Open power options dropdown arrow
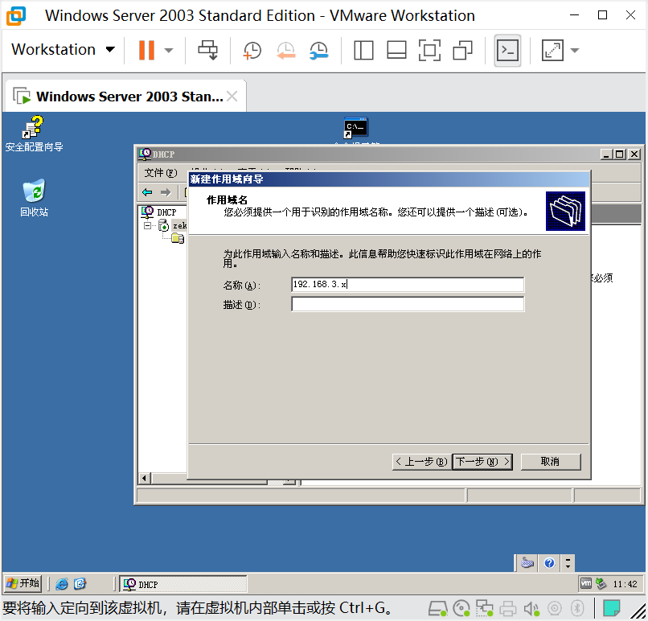Screen dimensions: 648x621 [x=168, y=51]
